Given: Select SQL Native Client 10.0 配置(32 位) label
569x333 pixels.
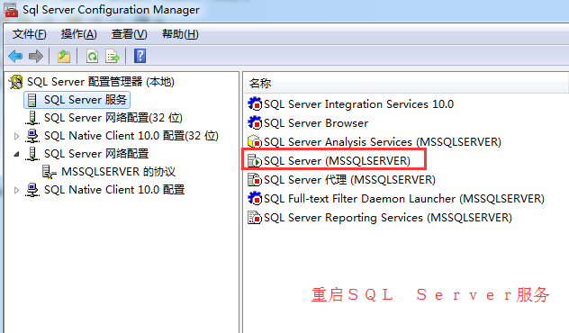Looking at the screenshot, I should [131, 136].
